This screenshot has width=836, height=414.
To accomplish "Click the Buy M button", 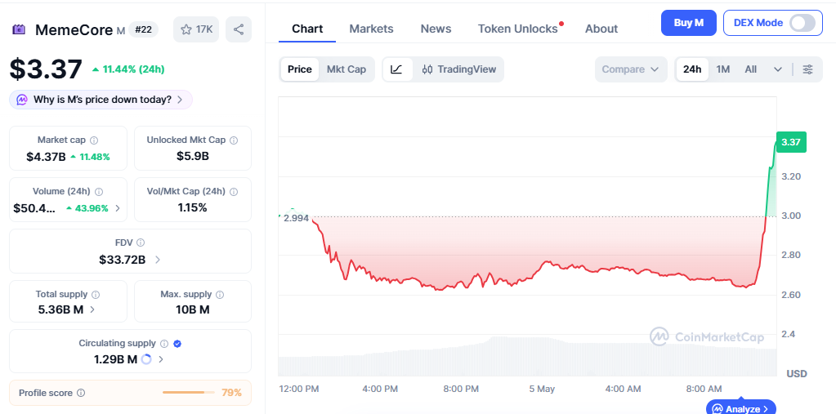I will point(688,23).
